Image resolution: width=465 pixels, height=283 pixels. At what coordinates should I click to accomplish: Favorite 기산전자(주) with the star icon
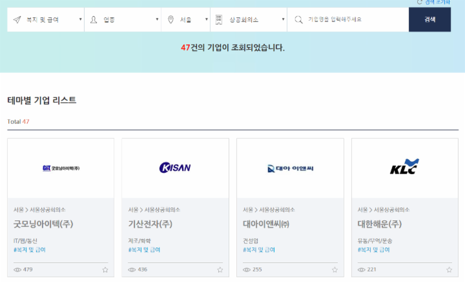tap(220, 269)
